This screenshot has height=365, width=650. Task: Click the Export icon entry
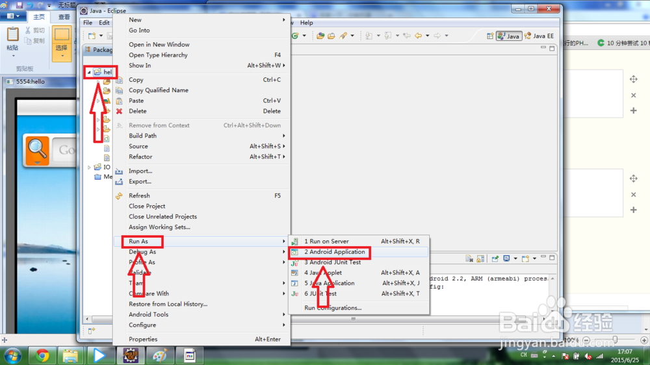[x=120, y=181]
